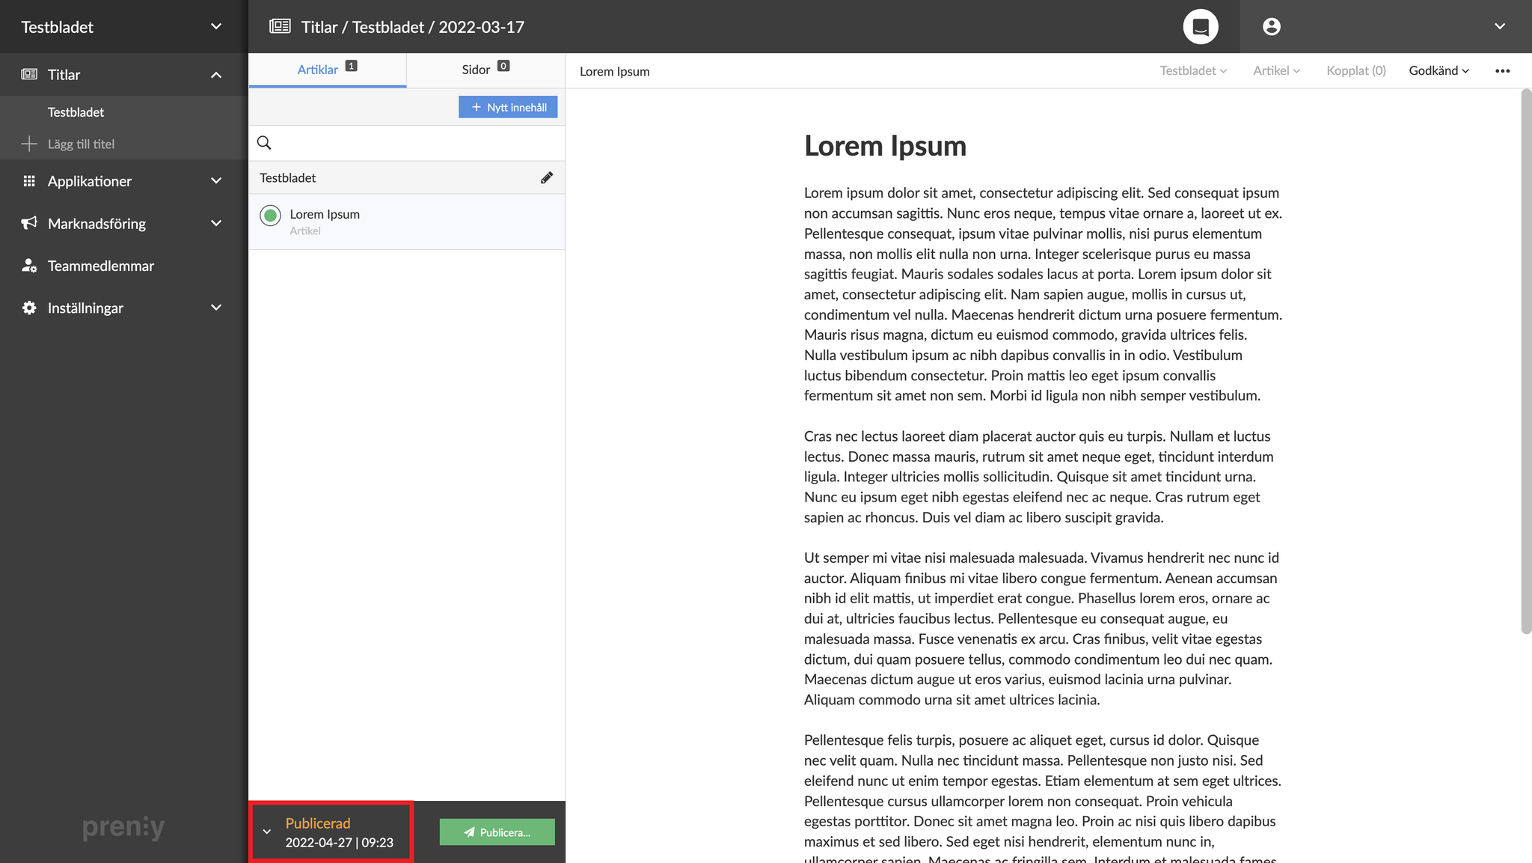Collapse the Titlar sidebar section

[x=215, y=75]
